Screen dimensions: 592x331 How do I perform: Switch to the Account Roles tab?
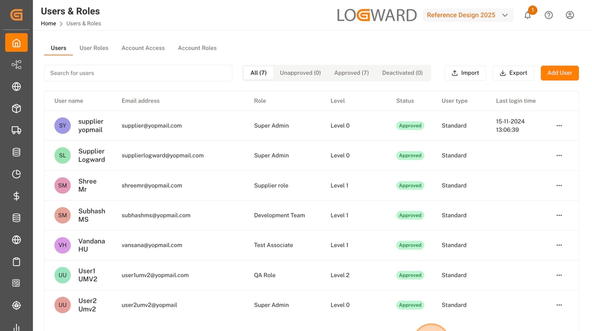point(197,48)
